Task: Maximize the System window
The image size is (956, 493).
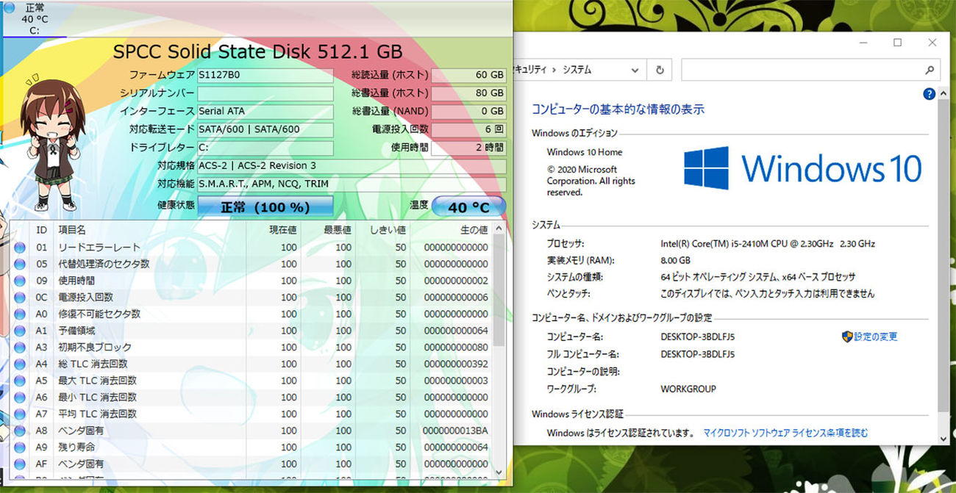Action: click(898, 43)
